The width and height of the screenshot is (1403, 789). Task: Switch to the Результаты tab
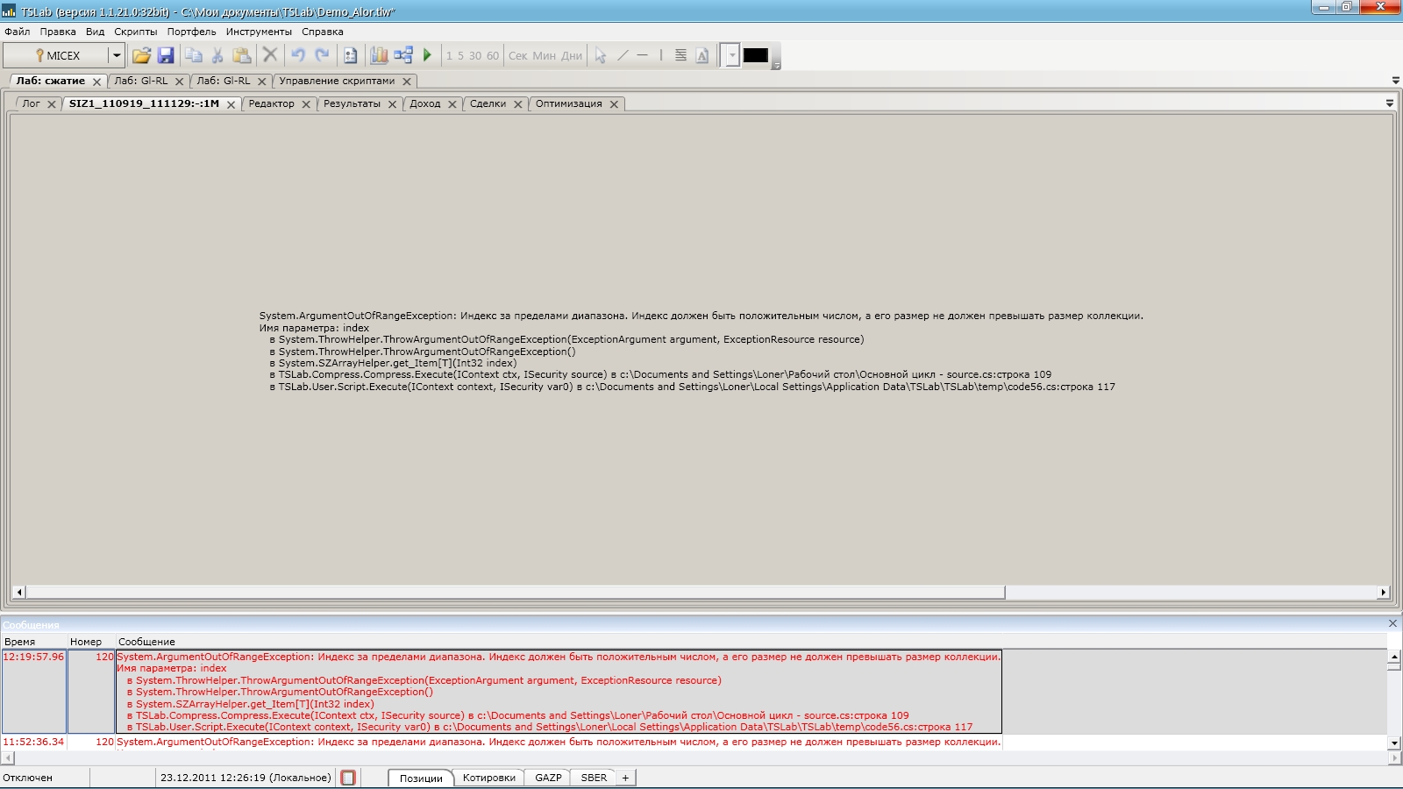pos(352,103)
